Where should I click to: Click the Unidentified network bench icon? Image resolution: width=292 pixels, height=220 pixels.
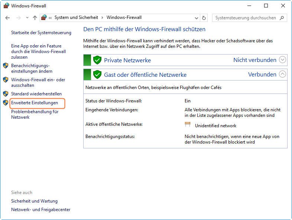[x=188, y=124]
